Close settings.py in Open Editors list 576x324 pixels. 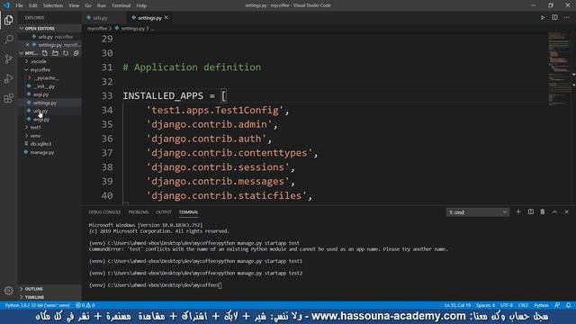click(27, 45)
